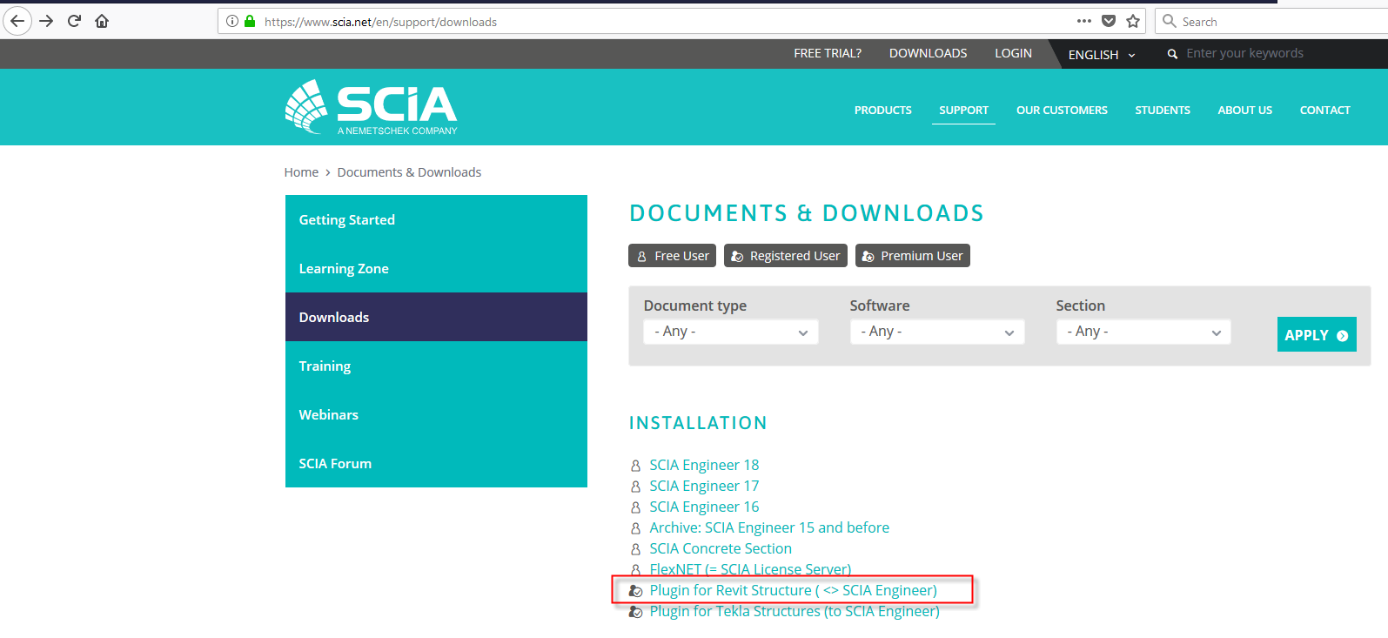
Task: Expand the Document type dropdown
Action: tap(730, 332)
